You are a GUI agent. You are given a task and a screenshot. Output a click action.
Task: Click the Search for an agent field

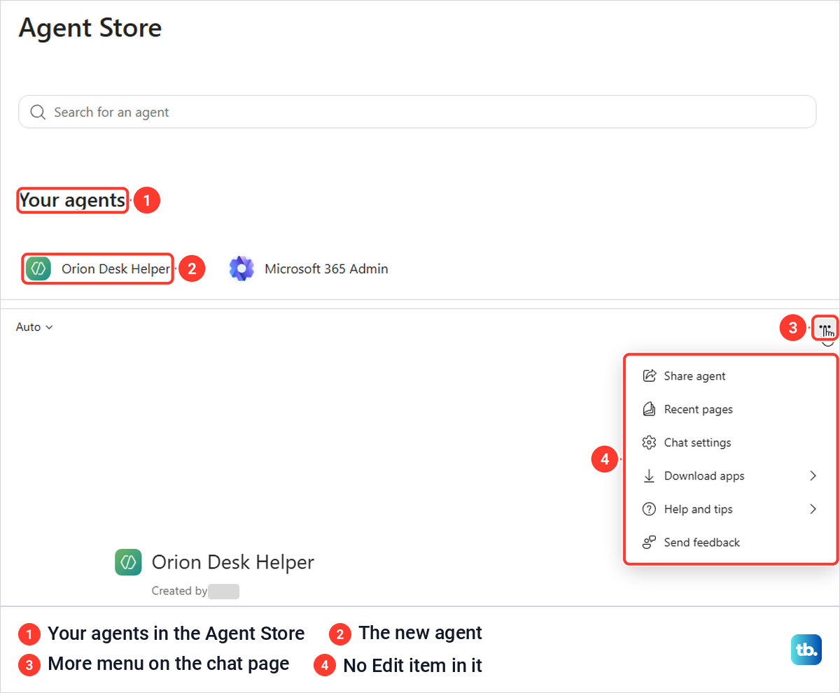click(x=417, y=112)
